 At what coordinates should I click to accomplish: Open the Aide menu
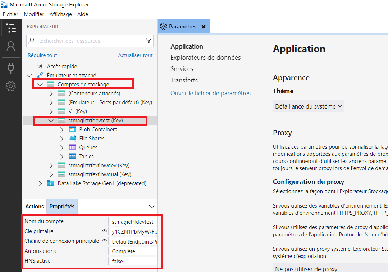pyautogui.click(x=83, y=14)
